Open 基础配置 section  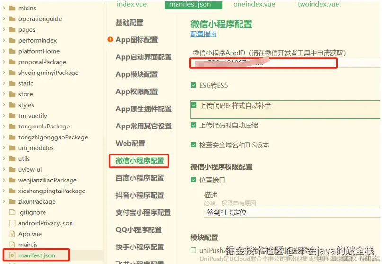click(130, 23)
